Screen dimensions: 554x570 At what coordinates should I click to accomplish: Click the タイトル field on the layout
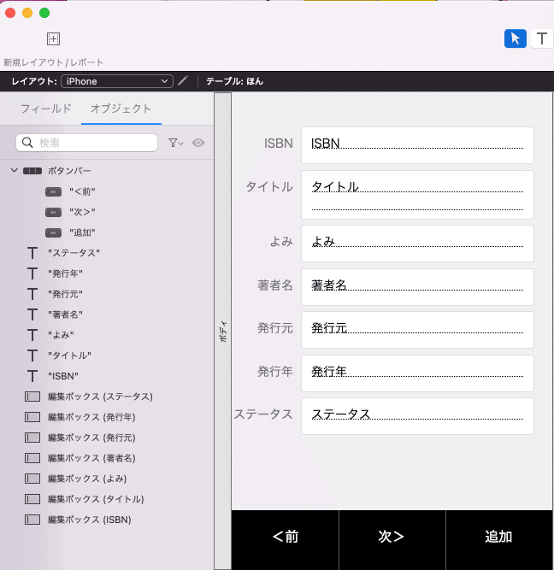pos(417,195)
